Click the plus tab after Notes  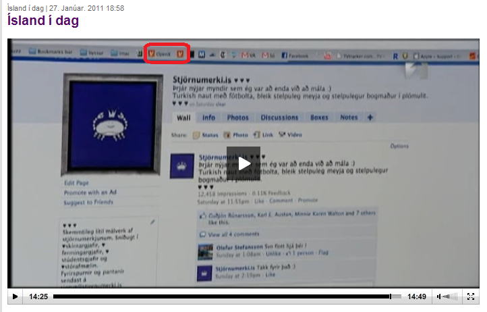click(x=370, y=118)
